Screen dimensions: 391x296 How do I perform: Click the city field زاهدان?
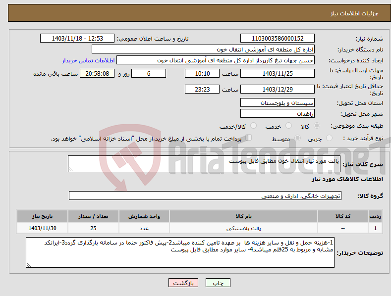[278, 114]
